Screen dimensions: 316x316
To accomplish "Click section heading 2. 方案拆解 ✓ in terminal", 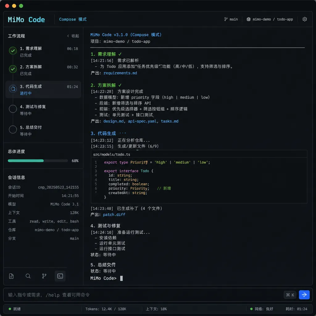I will click(106, 85).
